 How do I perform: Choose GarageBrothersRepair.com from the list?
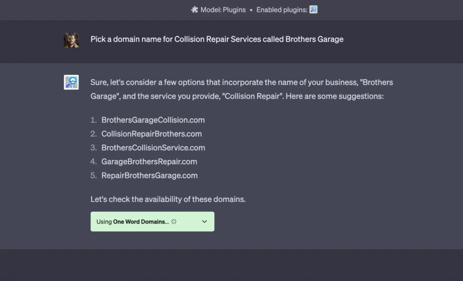(x=149, y=162)
